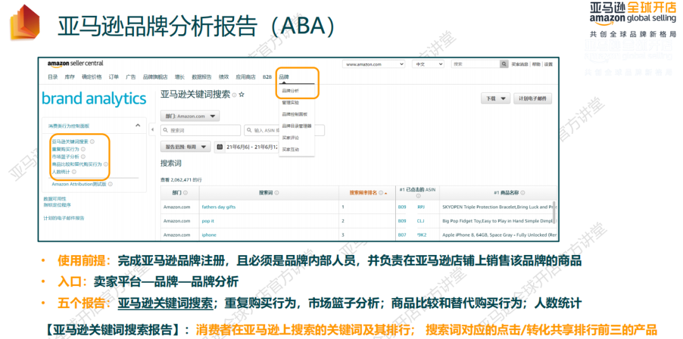The image size is (683, 339).
Task: Click info icon in 搜索频率排名 column header
Action: coord(381,193)
